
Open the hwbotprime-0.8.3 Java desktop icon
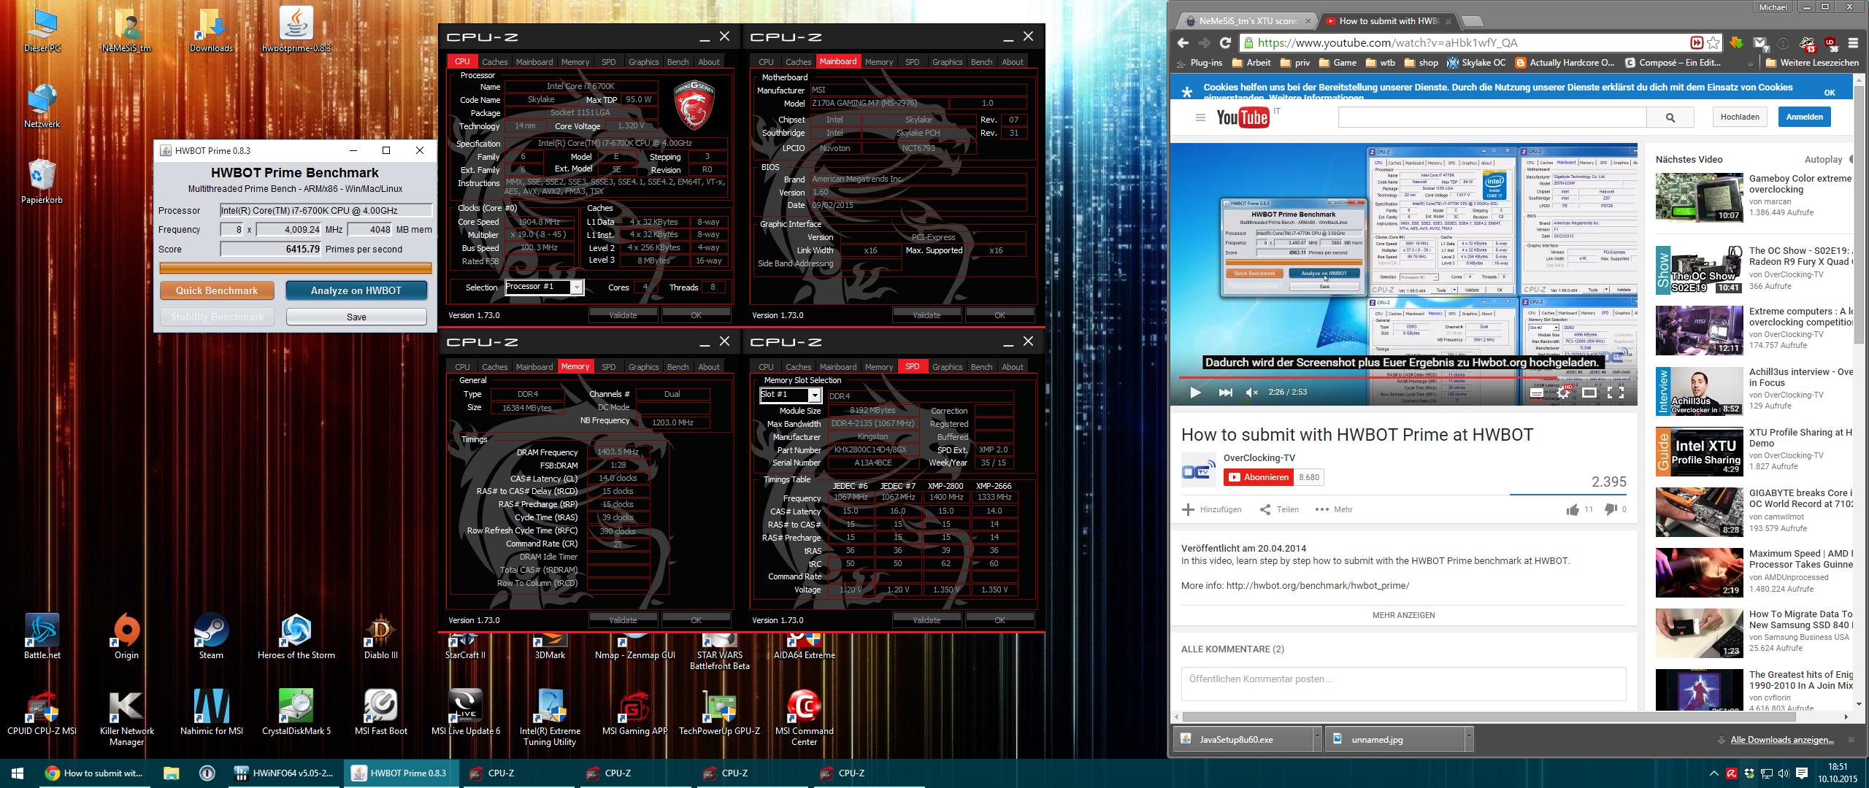296,29
